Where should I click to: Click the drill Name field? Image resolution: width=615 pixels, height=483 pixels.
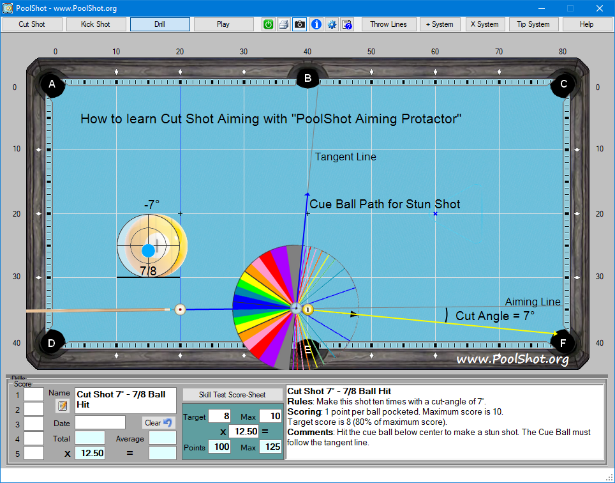[126, 400]
